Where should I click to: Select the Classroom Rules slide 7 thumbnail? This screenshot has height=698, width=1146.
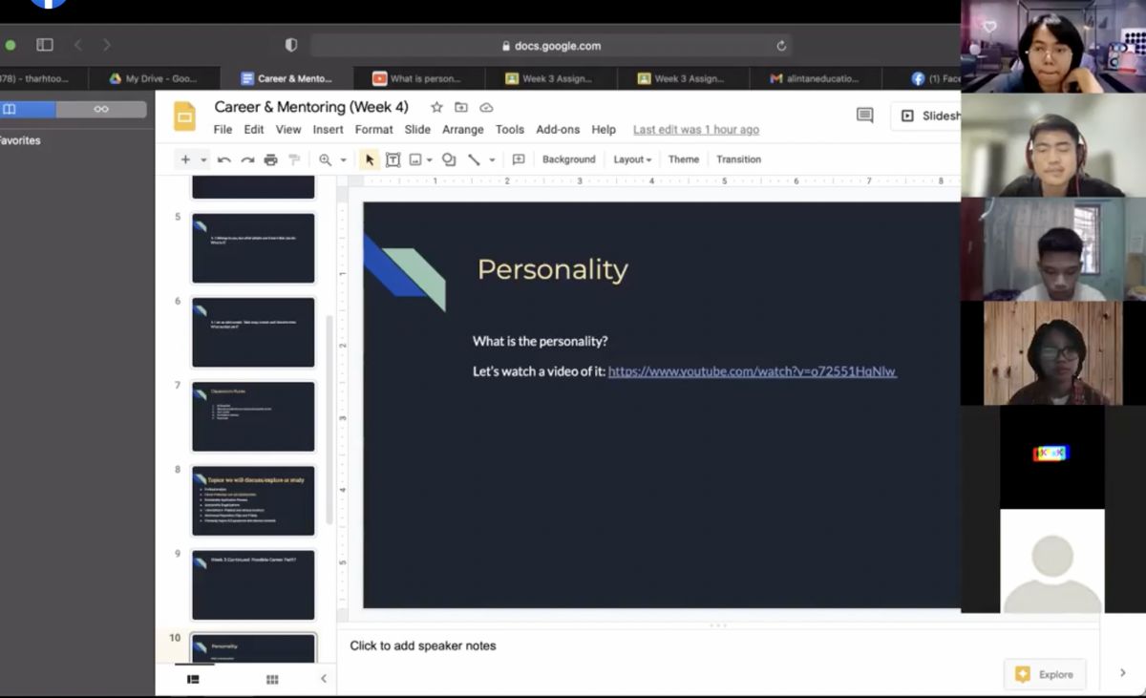253,416
